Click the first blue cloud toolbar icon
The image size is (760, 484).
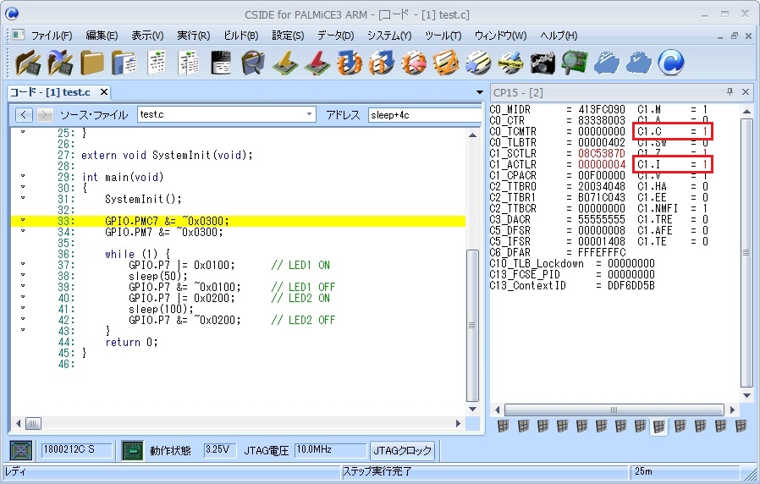607,63
